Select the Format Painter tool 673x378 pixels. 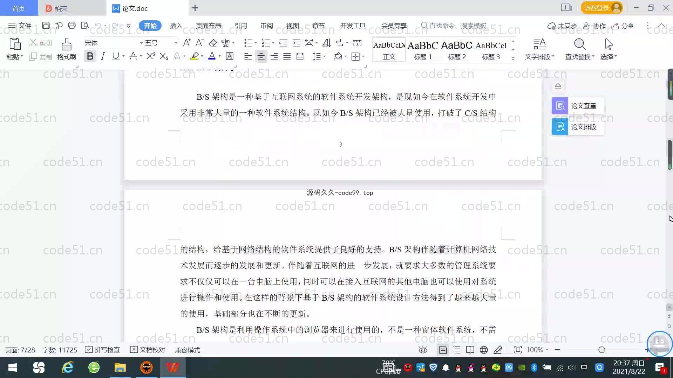(66, 49)
